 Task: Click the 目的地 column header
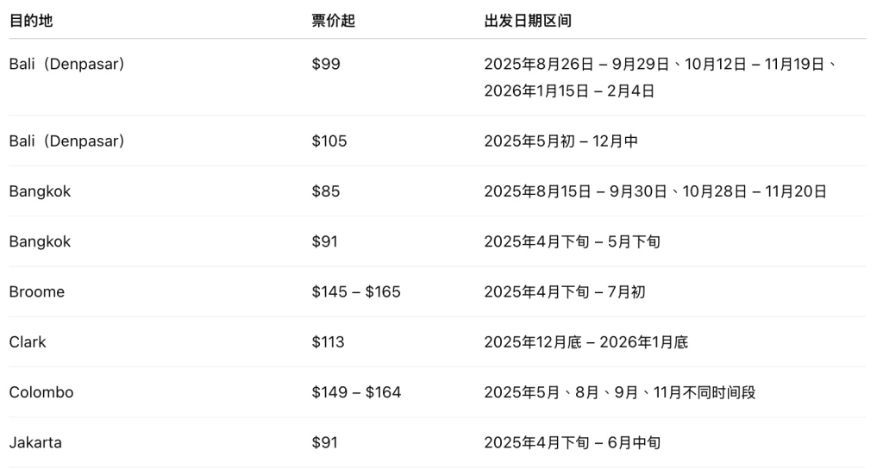31,21
